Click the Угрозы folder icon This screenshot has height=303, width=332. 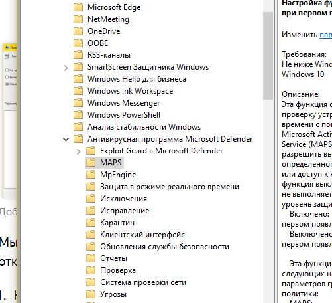click(91, 294)
